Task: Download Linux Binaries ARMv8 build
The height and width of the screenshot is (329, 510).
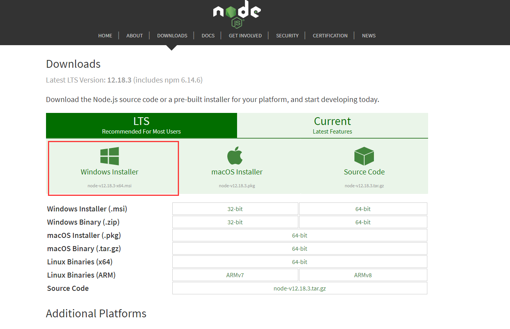Action: pyautogui.click(x=363, y=275)
